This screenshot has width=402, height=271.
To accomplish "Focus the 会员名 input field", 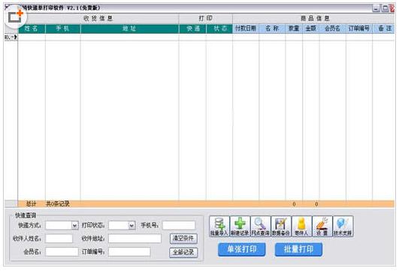I will pos(62,251).
